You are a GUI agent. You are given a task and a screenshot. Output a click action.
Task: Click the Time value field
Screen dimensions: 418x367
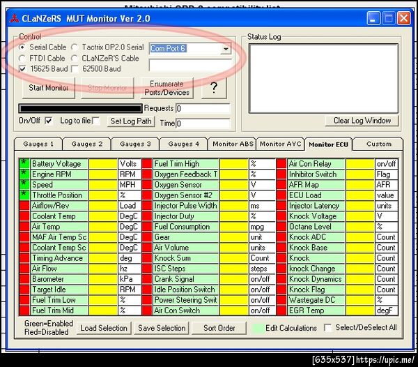[x=203, y=123]
